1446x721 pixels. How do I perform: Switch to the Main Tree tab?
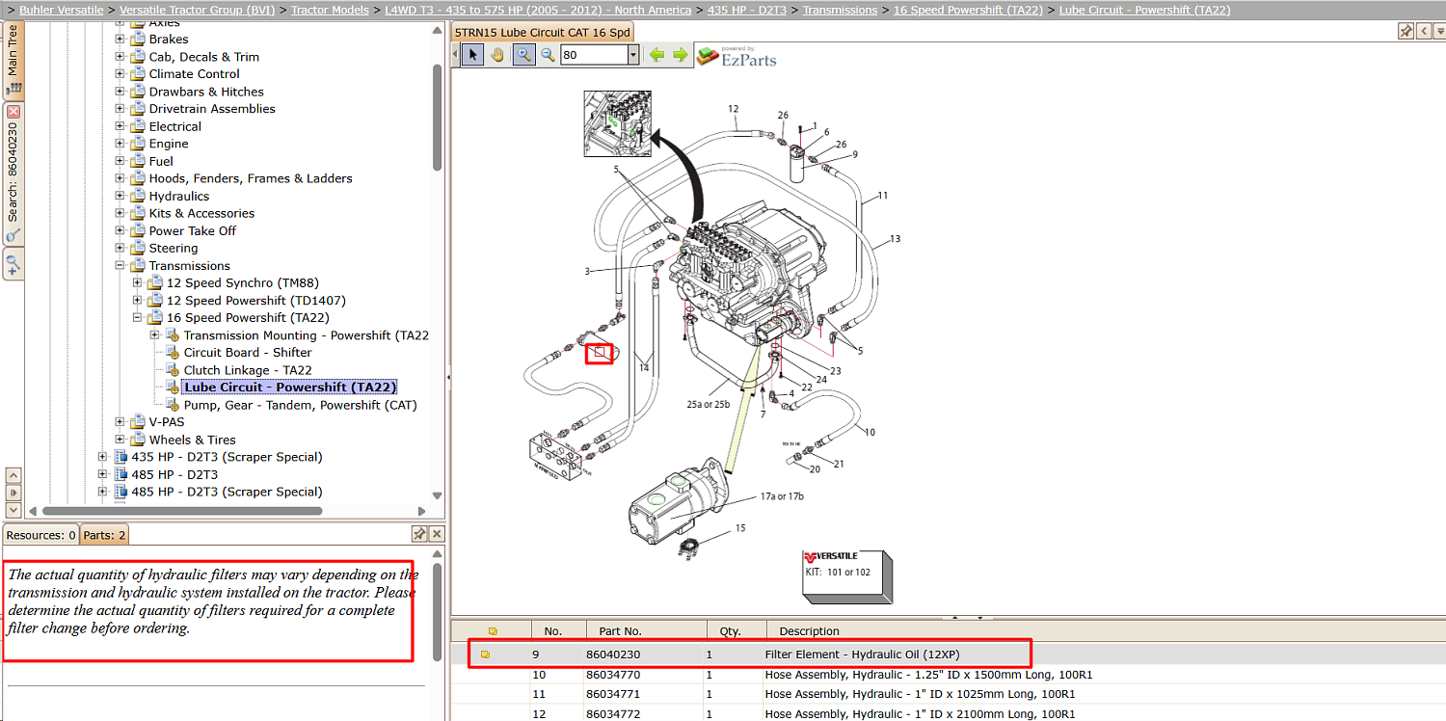(13, 60)
